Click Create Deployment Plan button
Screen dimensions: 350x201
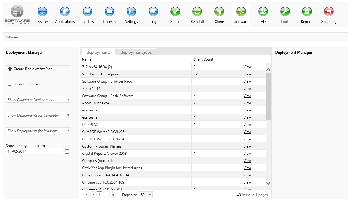[x=38, y=69]
